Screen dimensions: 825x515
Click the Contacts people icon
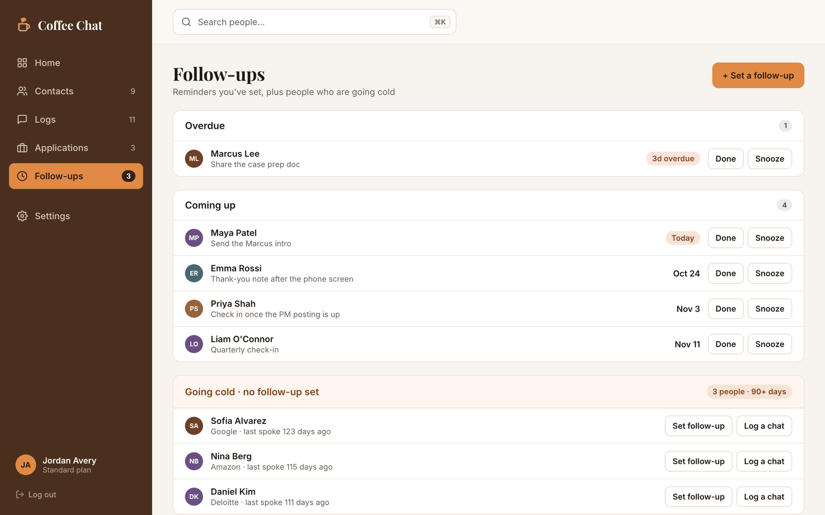click(22, 91)
